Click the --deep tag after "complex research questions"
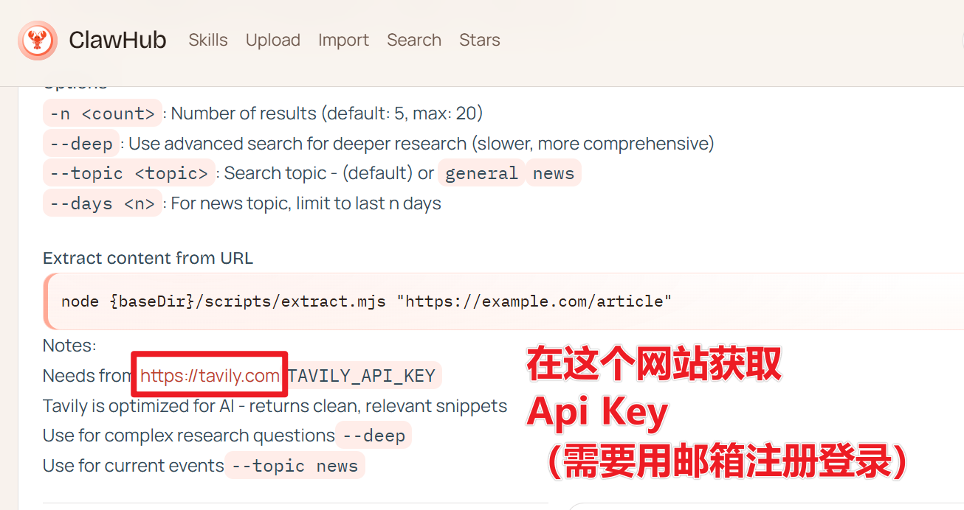This screenshot has height=510, width=964. (373, 436)
